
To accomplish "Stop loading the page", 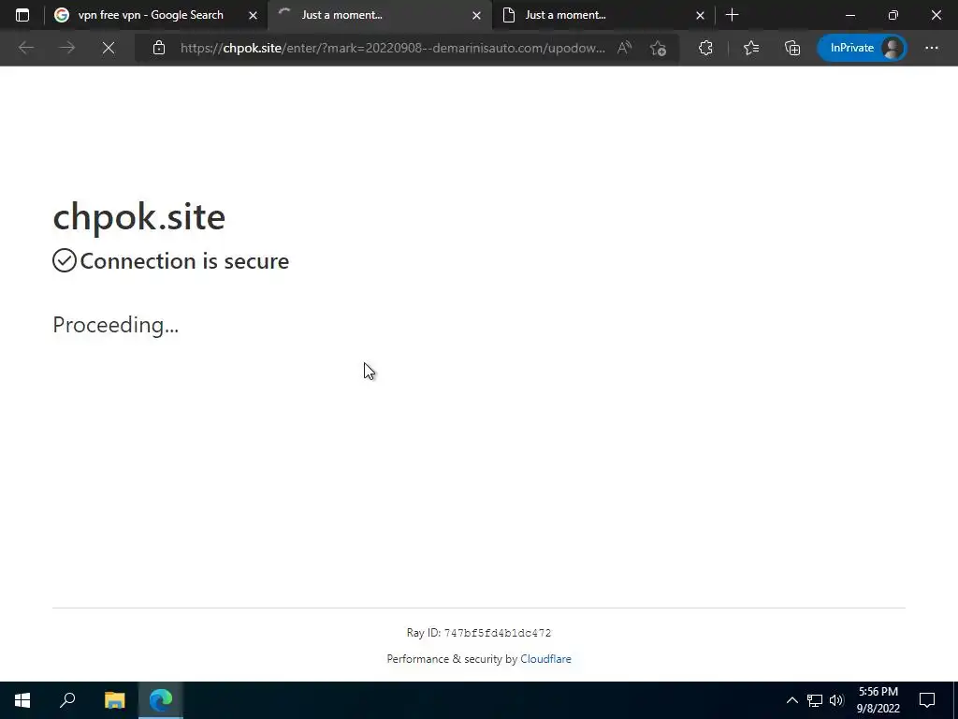I will [109, 48].
